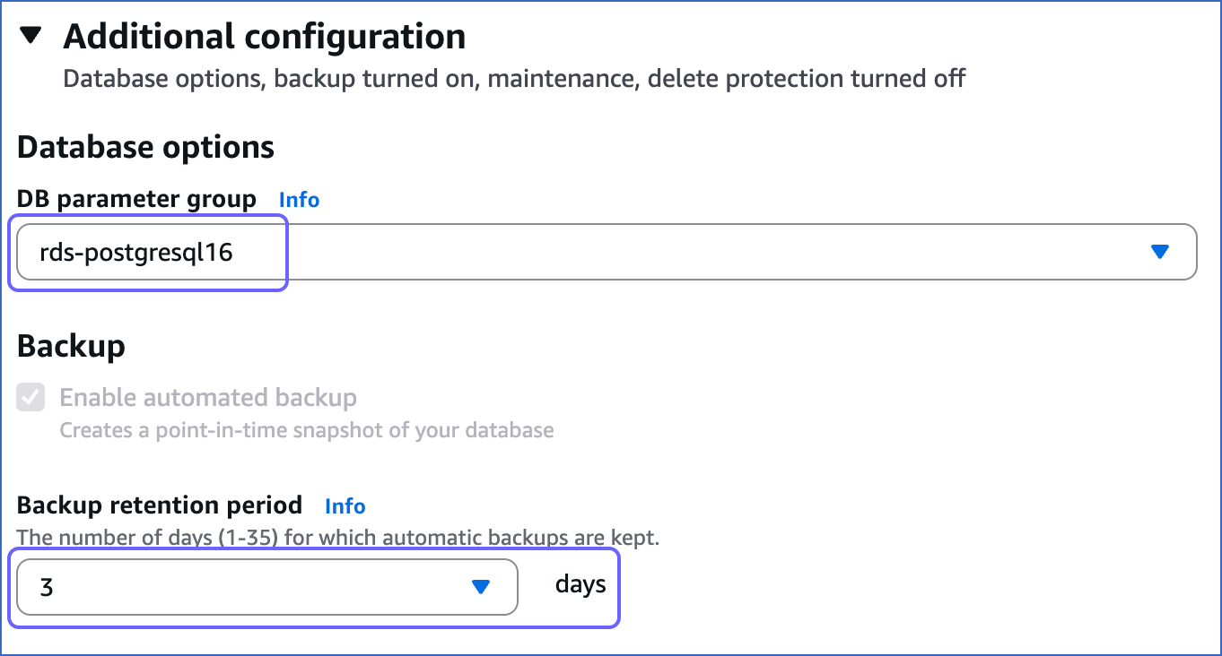The height and width of the screenshot is (656, 1222).
Task: Click the Additional configuration disclosure triangle
Action: coord(28,34)
